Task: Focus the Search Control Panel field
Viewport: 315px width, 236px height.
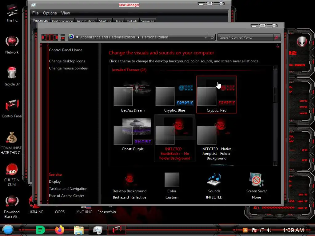Action: pyautogui.click(x=245, y=37)
